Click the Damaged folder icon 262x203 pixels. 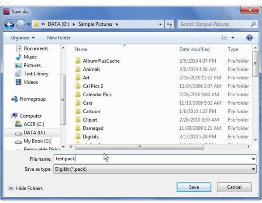coord(78,128)
